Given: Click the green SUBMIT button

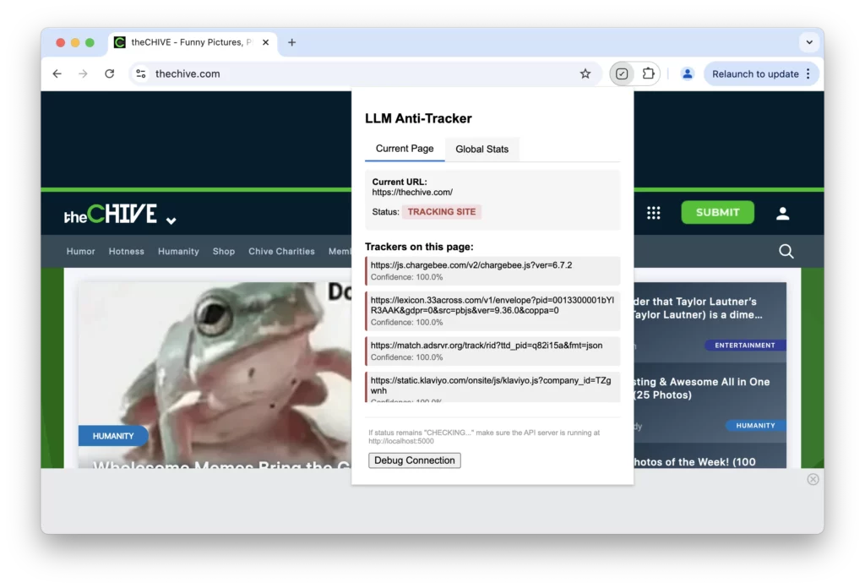Looking at the screenshot, I should coord(717,212).
